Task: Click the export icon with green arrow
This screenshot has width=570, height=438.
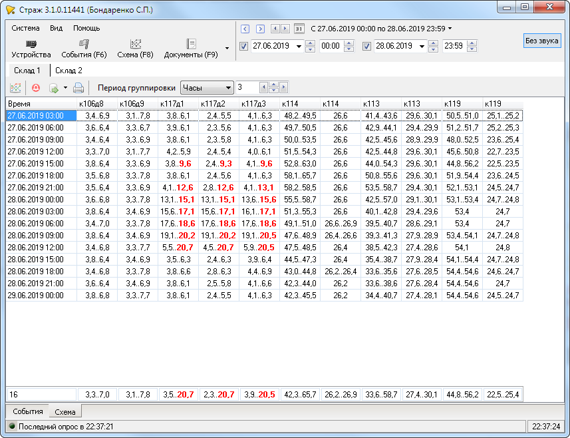Action: click(54, 88)
